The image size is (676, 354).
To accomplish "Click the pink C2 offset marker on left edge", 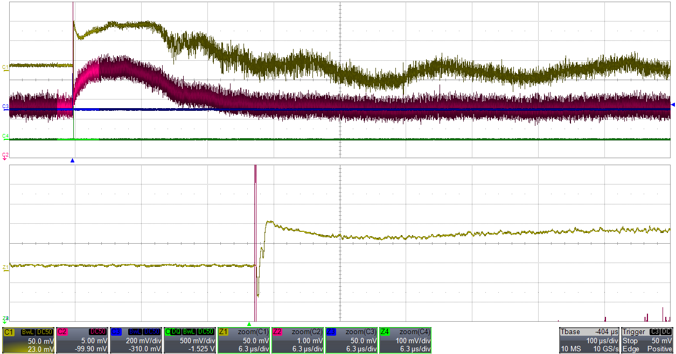I will click(x=5, y=155).
